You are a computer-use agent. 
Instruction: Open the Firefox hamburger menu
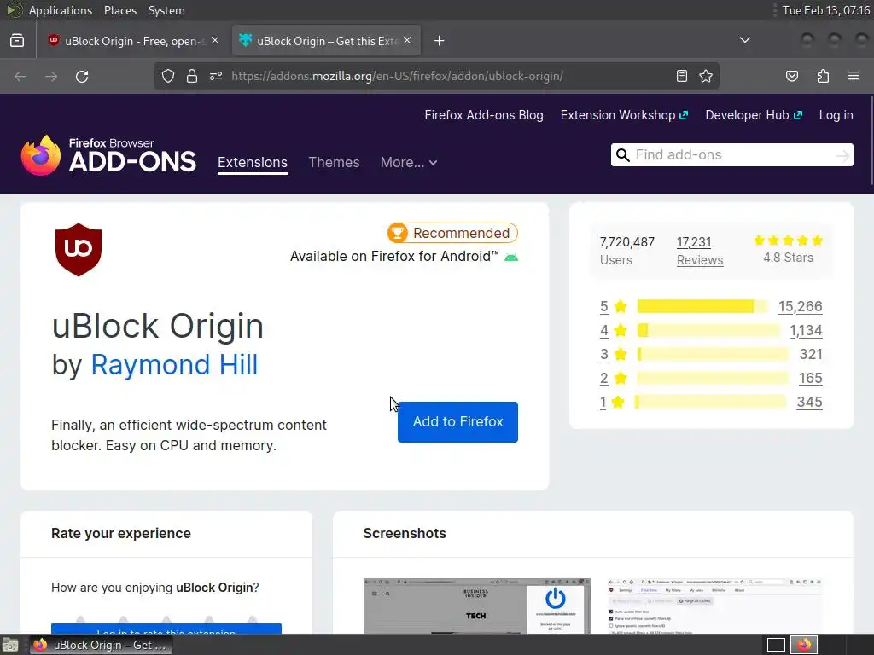pyautogui.click(x=854, y=76)
